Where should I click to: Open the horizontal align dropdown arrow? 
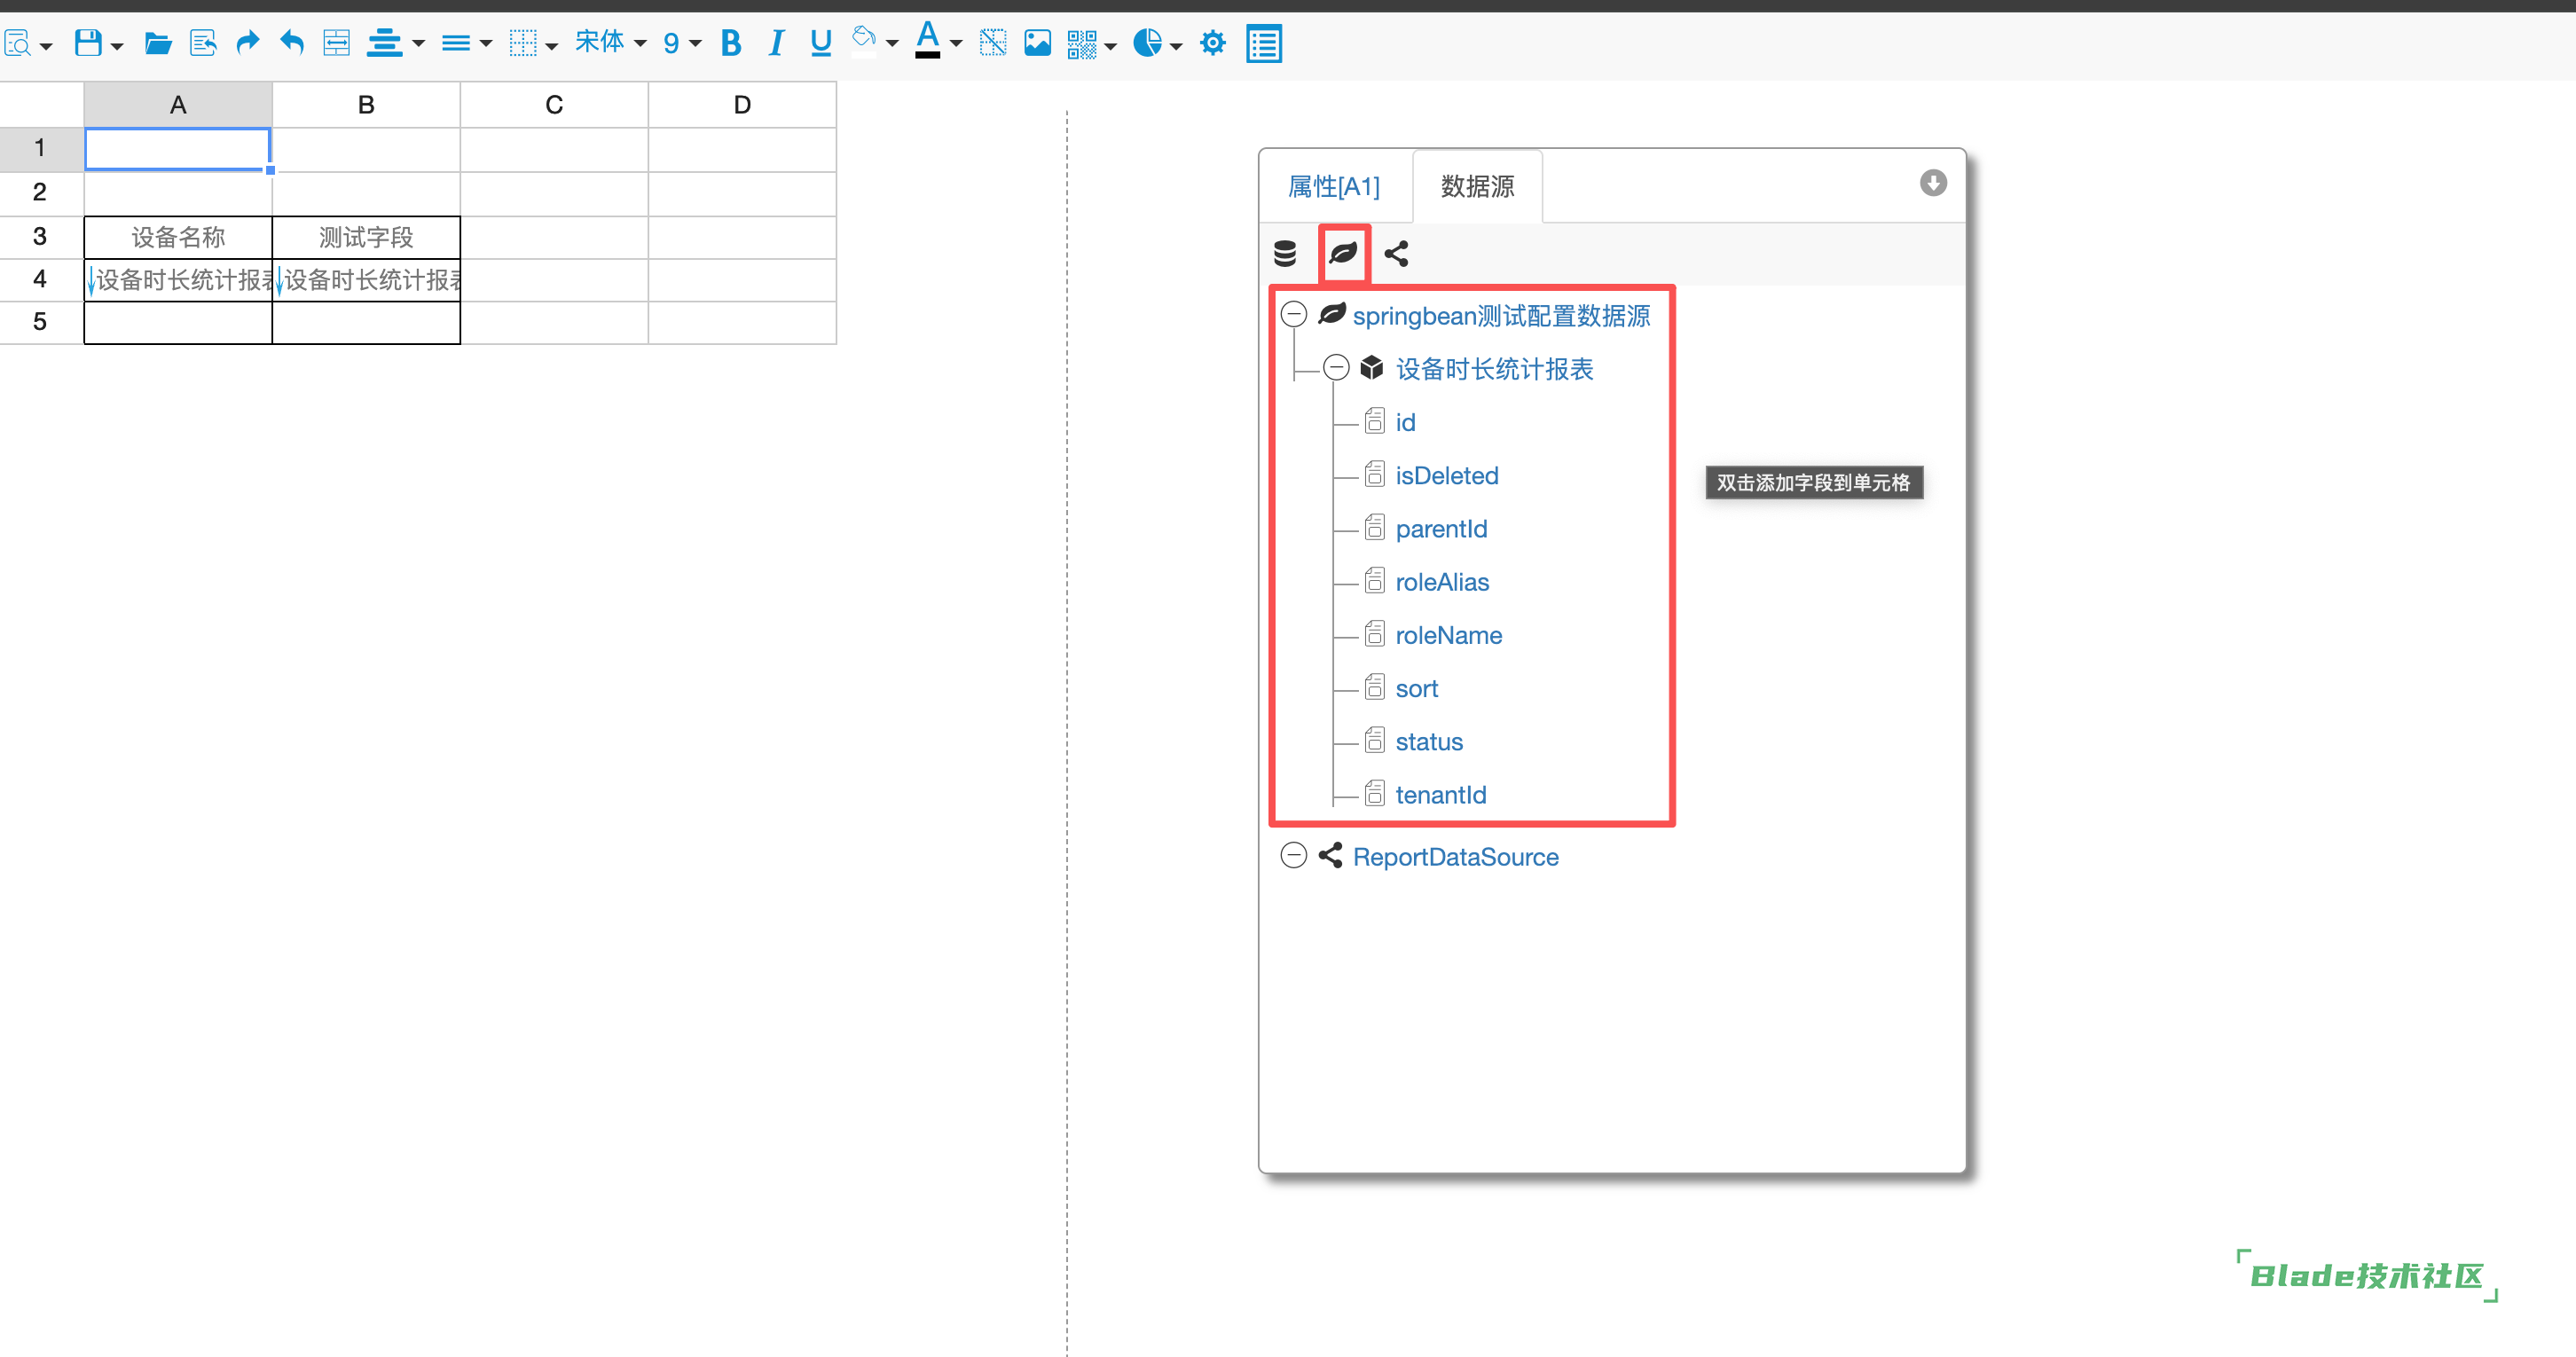coord(419,44)
